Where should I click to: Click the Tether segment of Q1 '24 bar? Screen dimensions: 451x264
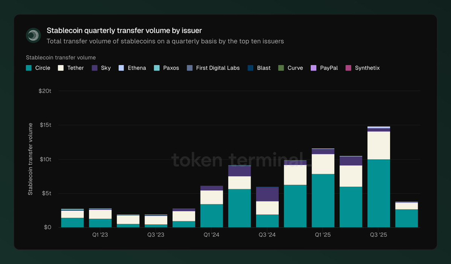[x=212, y=197]
